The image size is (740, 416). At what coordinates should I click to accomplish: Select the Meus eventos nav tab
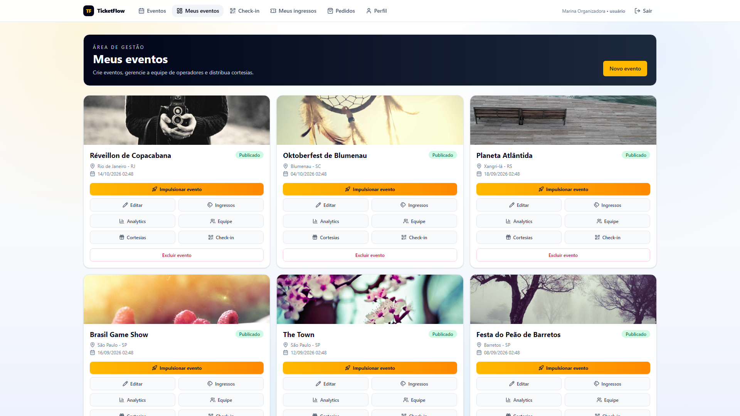(x=198, y=11)
